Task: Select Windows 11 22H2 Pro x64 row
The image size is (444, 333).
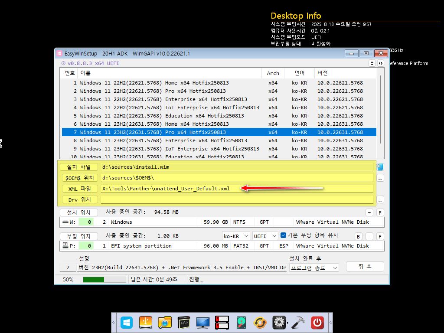Action: point(219,91)
